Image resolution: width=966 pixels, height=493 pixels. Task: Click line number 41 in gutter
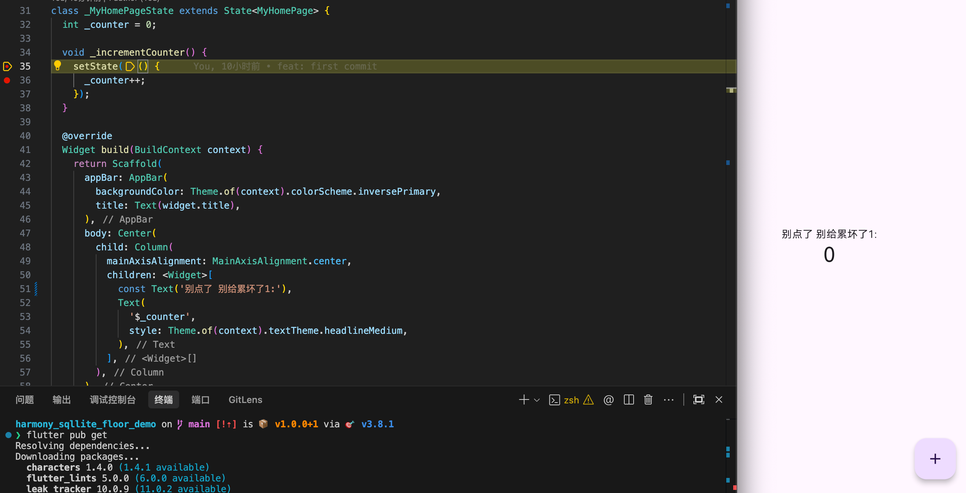click(x=25, y=150)
